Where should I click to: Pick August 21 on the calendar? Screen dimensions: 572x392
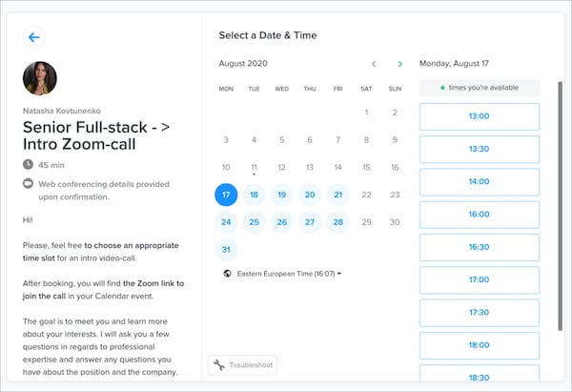(x=338, y=195)
